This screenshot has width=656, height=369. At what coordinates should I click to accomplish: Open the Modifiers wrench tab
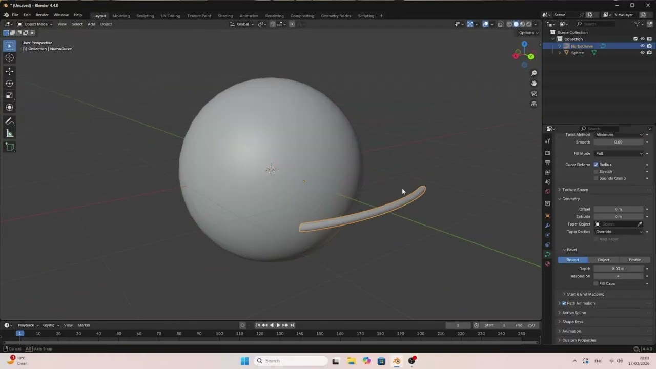coord(548,225)
